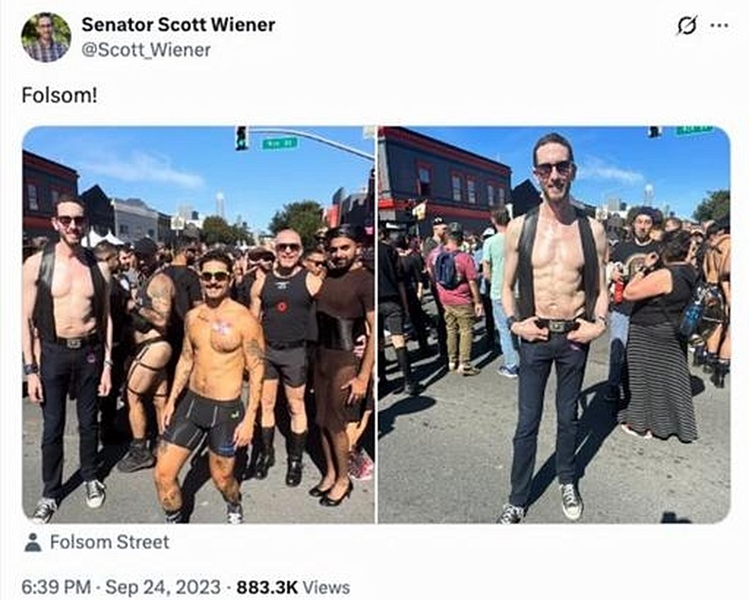This screenshot has width=749, height=600.
Task: Click the green sign in right photo corner
Action: 693,130
